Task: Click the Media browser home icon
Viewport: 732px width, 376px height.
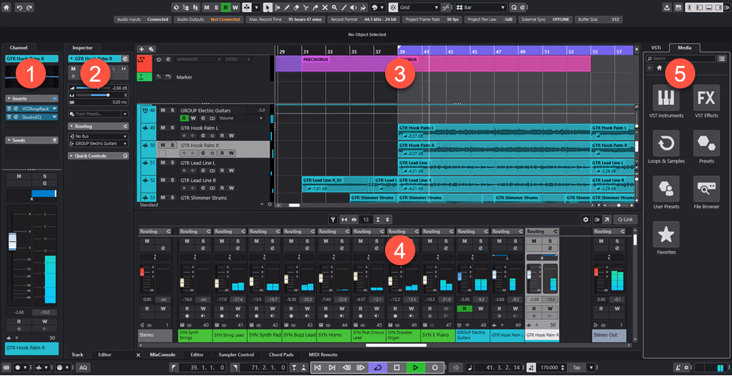Action: click(659, 68)
